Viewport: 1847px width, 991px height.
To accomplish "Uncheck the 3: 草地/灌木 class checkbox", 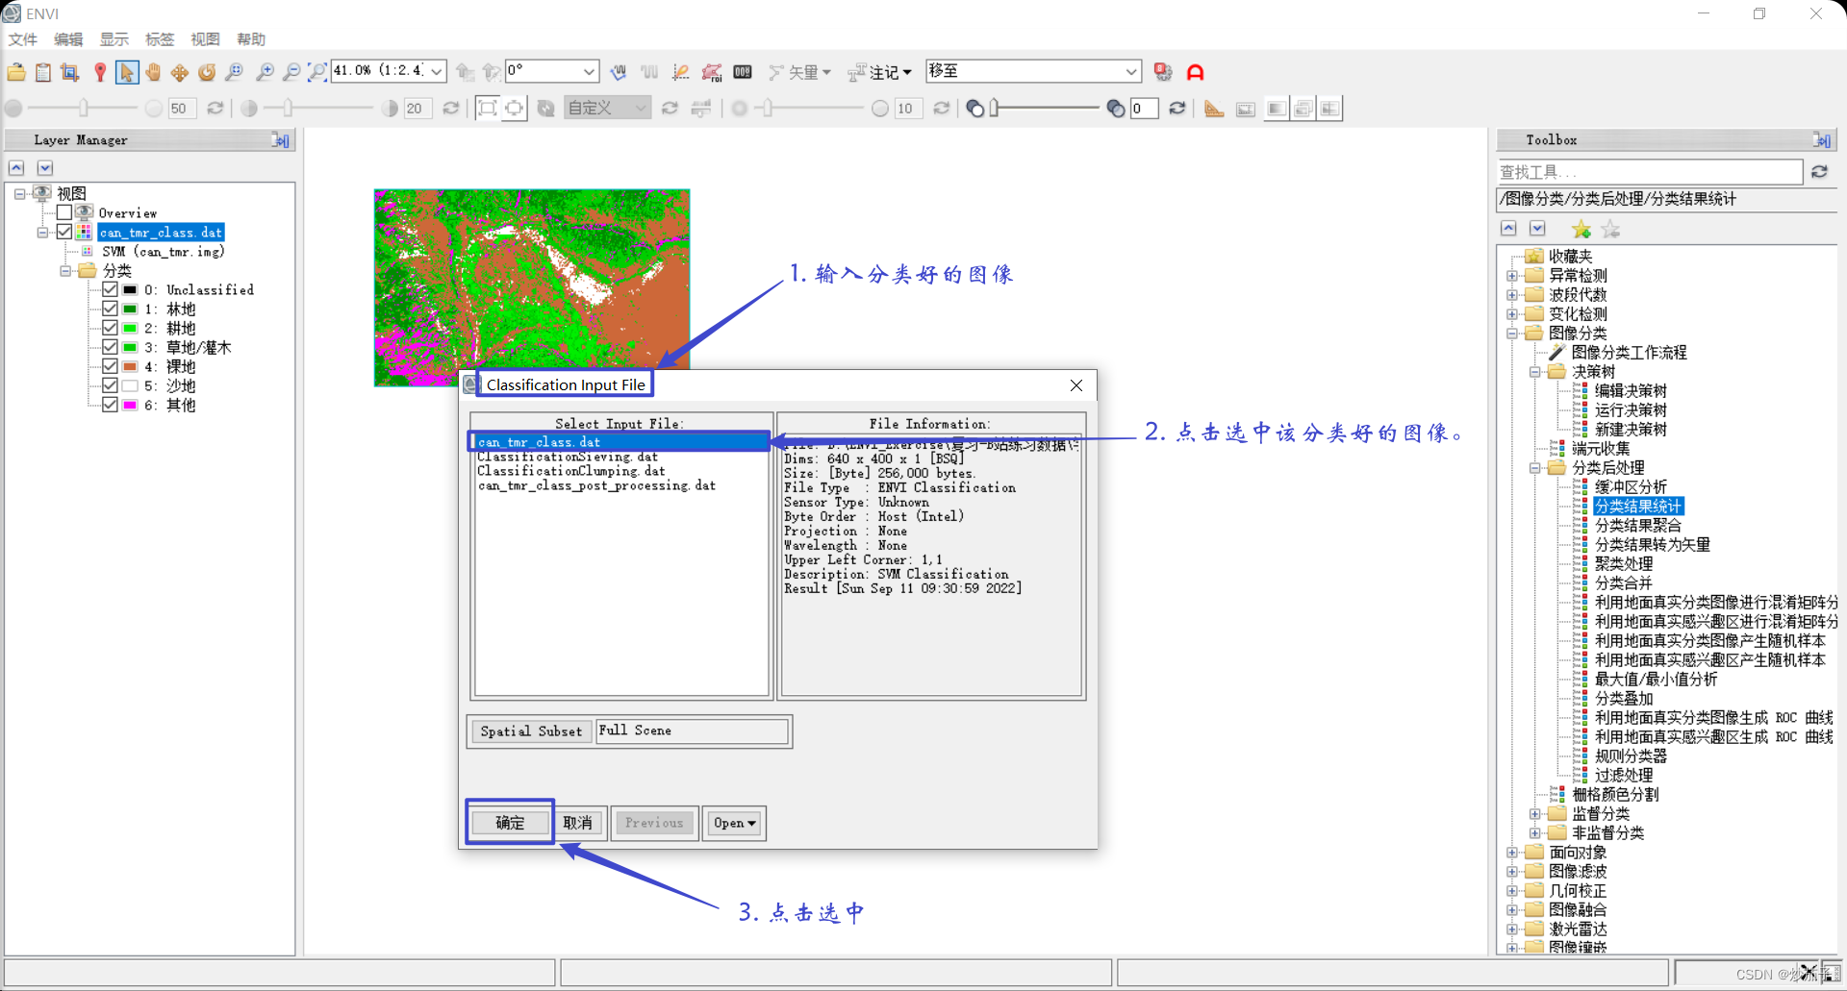I will 110,347.
